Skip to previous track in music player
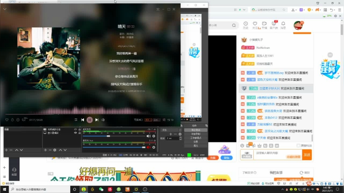Viewport: 344px width, 193px height. coord(83,120)
